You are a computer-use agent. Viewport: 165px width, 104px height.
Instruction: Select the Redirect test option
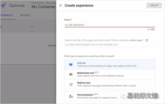pyautogui.click(x=110, y=84)
